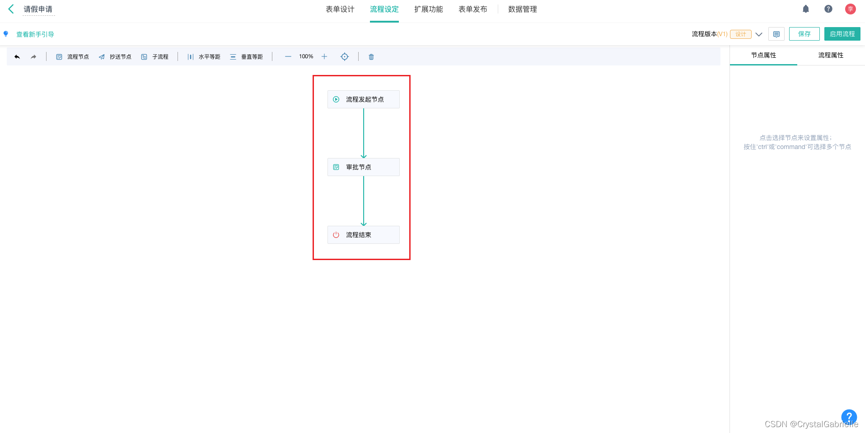This screenshot has height=433, width=865.
Task: Redo the flow edit
Action: [33, 57]
